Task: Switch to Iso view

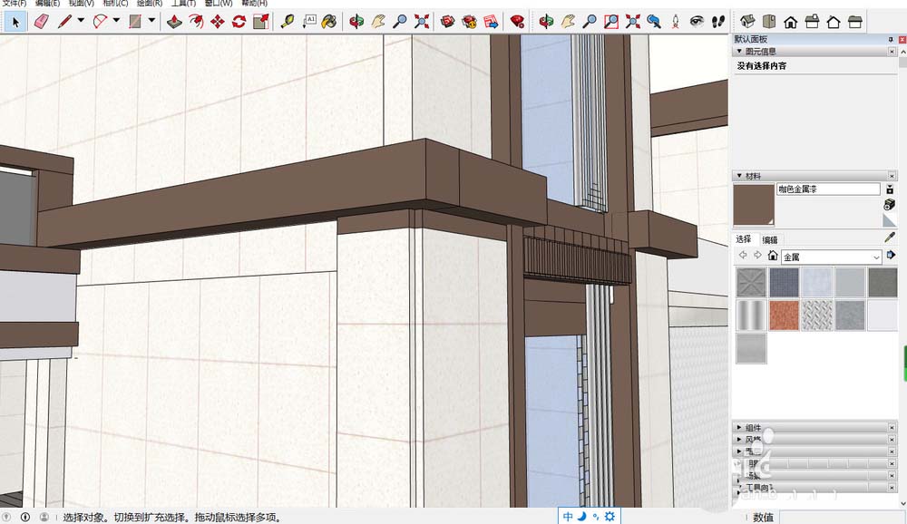Action: pos(747,22)
